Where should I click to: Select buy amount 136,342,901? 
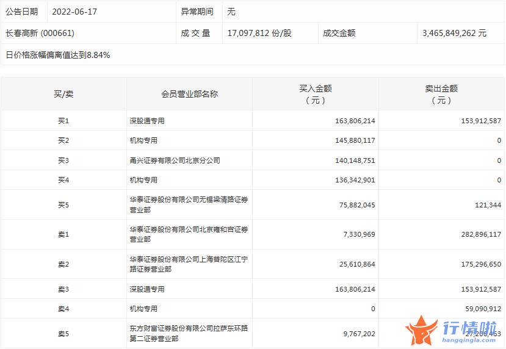coord(355,180)
